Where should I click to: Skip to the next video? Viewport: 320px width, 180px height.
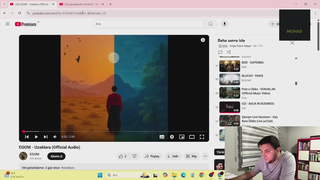coord(45,137)
